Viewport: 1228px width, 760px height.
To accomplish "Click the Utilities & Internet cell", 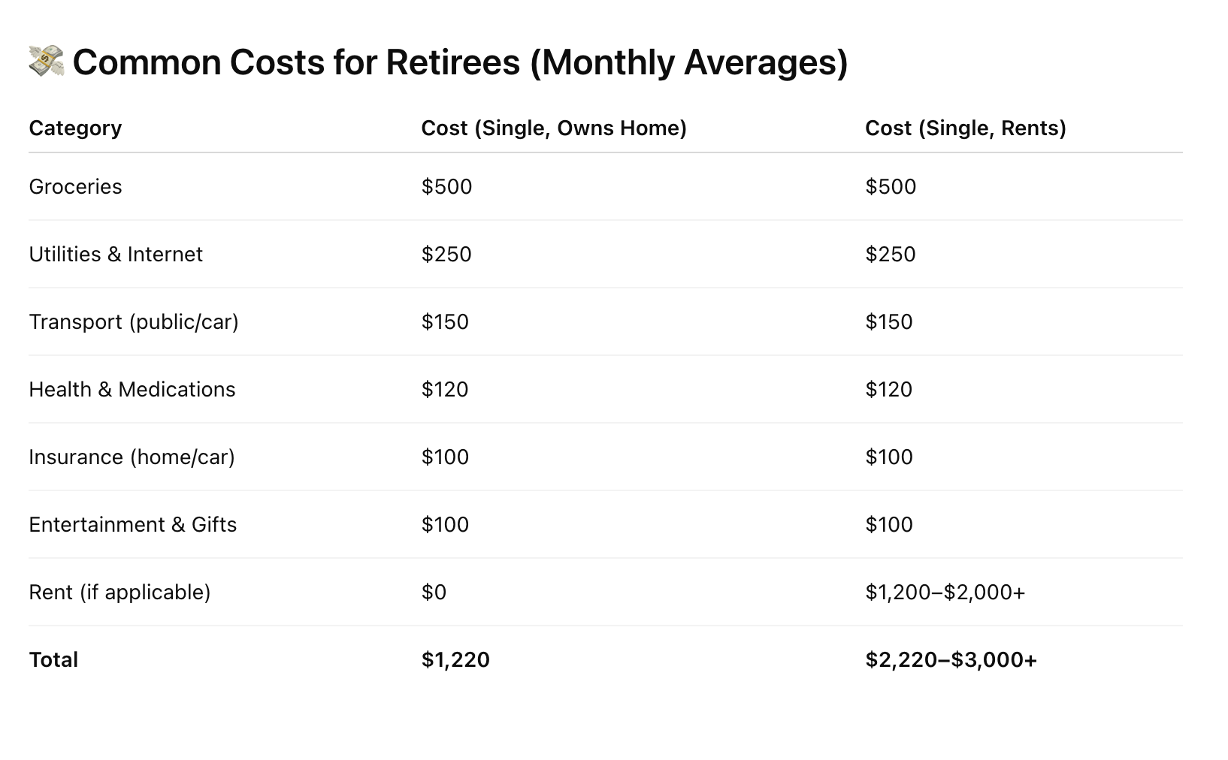I will click(116, 254).
